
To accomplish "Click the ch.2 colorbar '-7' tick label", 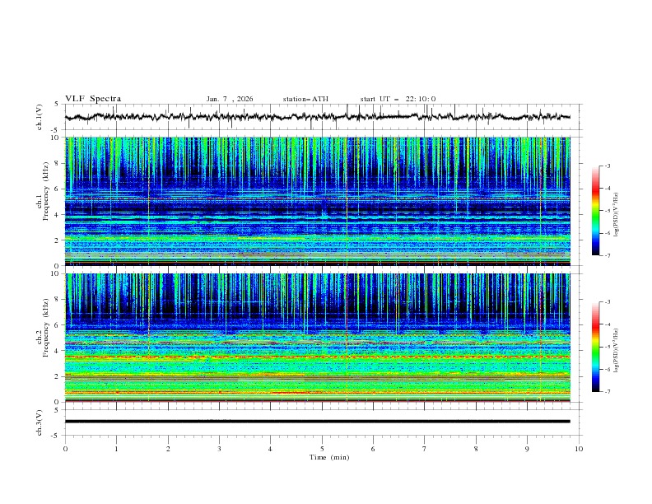I will click(607, 391).
